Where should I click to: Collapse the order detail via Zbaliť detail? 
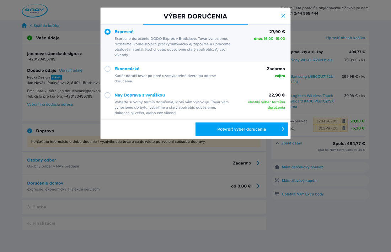(x=289, y=143)
